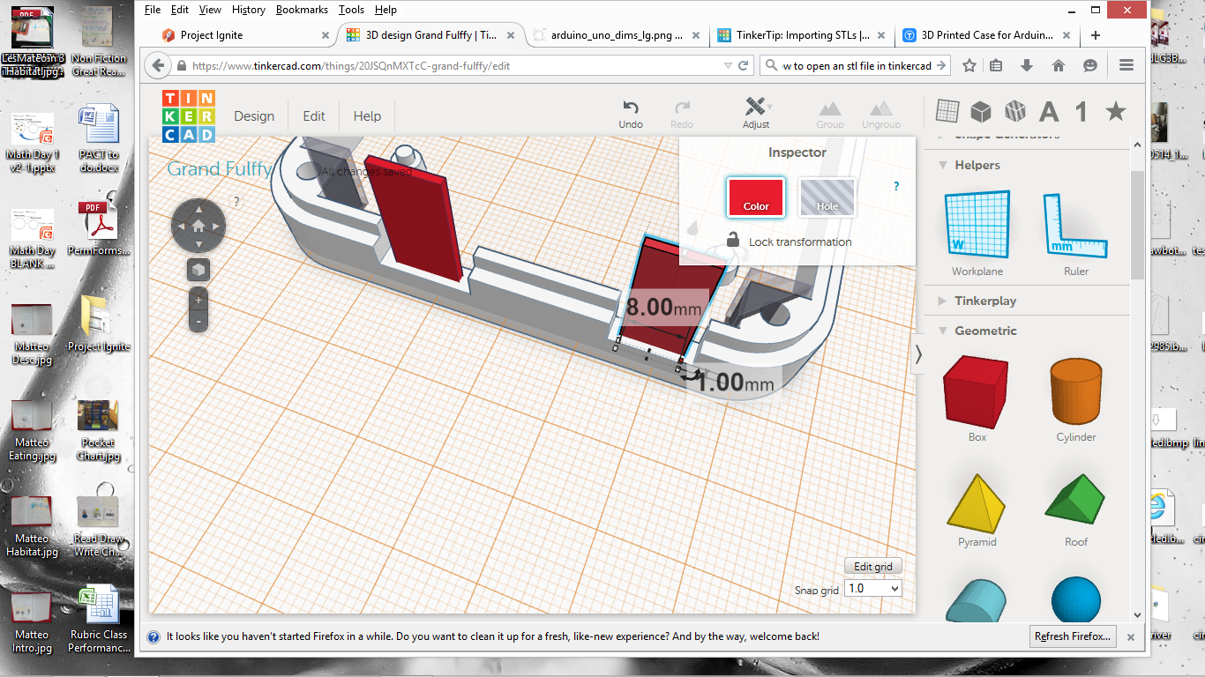Toggle Lock transformation padlock
1205x677 pixels.
(733, 240)
